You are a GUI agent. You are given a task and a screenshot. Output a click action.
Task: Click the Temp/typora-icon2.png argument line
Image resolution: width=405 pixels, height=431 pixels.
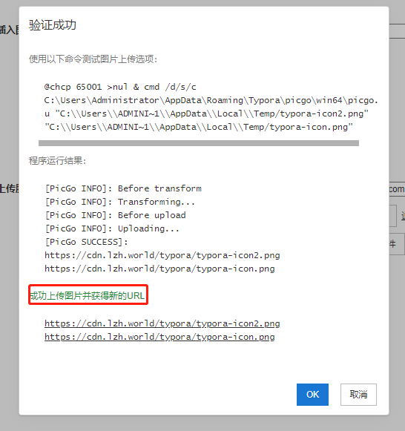[x=206, y=113]
